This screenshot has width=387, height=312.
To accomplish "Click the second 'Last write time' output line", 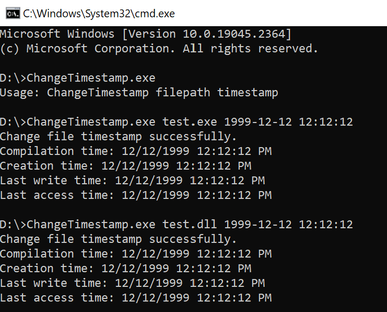I will (x=132, y=283).
